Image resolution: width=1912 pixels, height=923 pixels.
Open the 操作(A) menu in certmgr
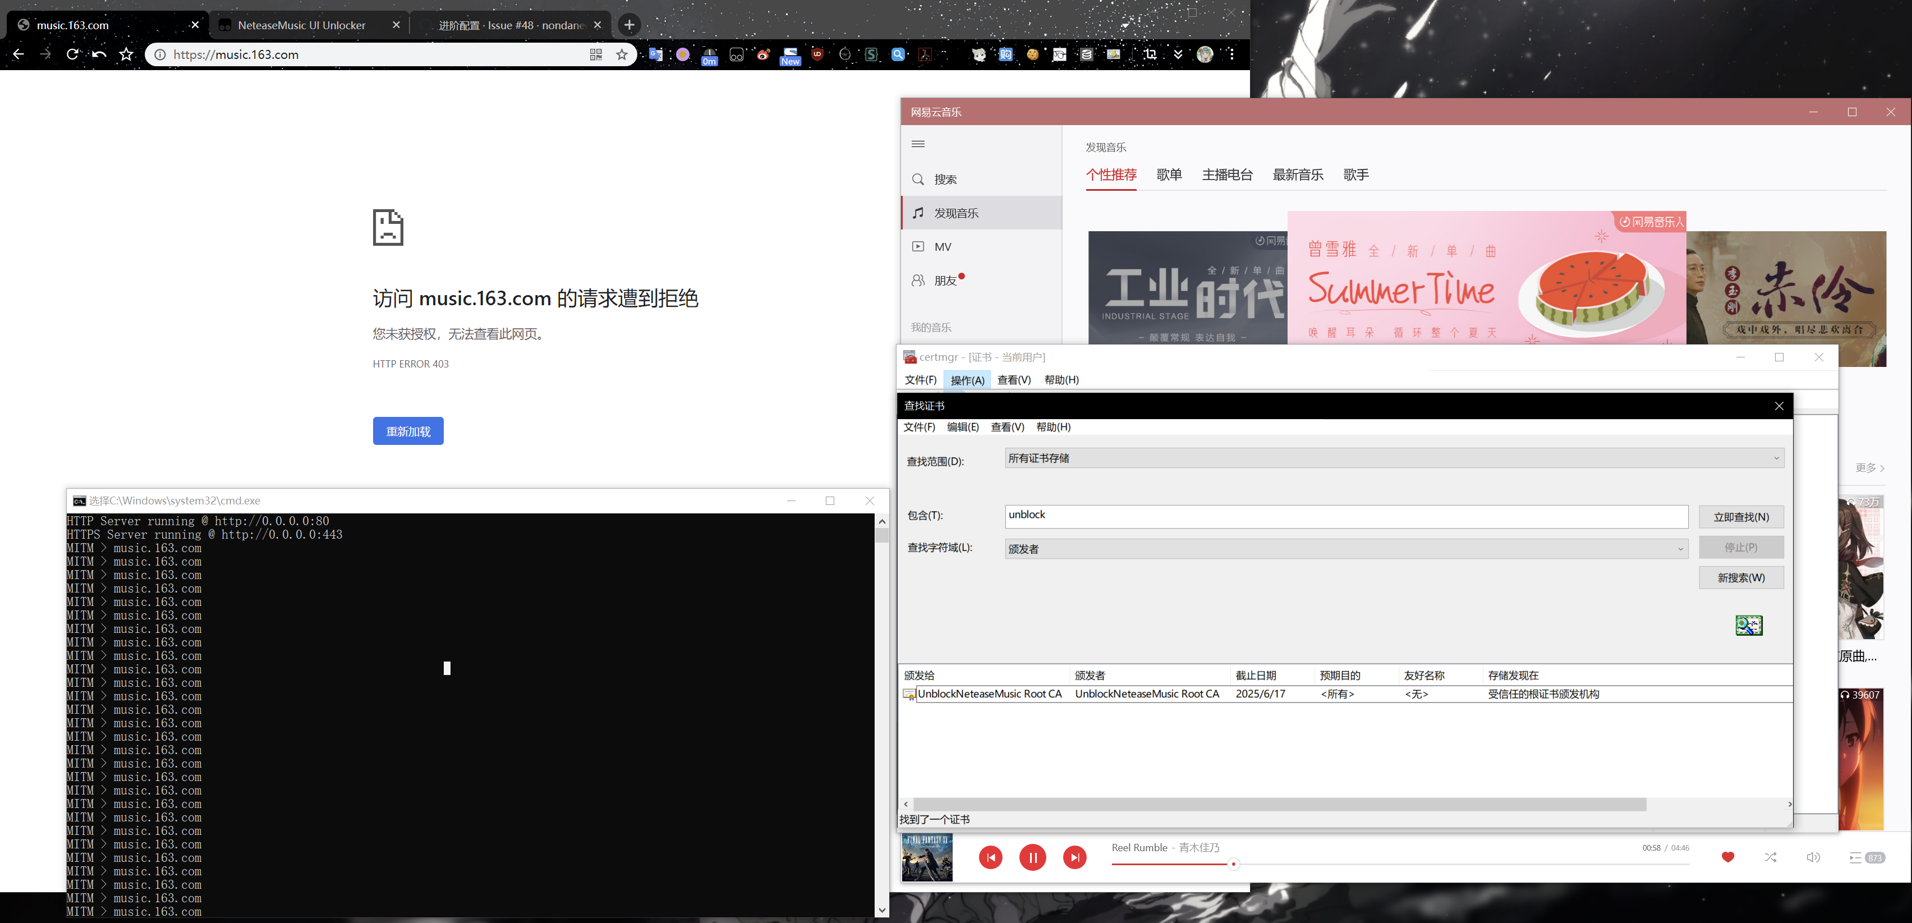(x=967, y=379)
